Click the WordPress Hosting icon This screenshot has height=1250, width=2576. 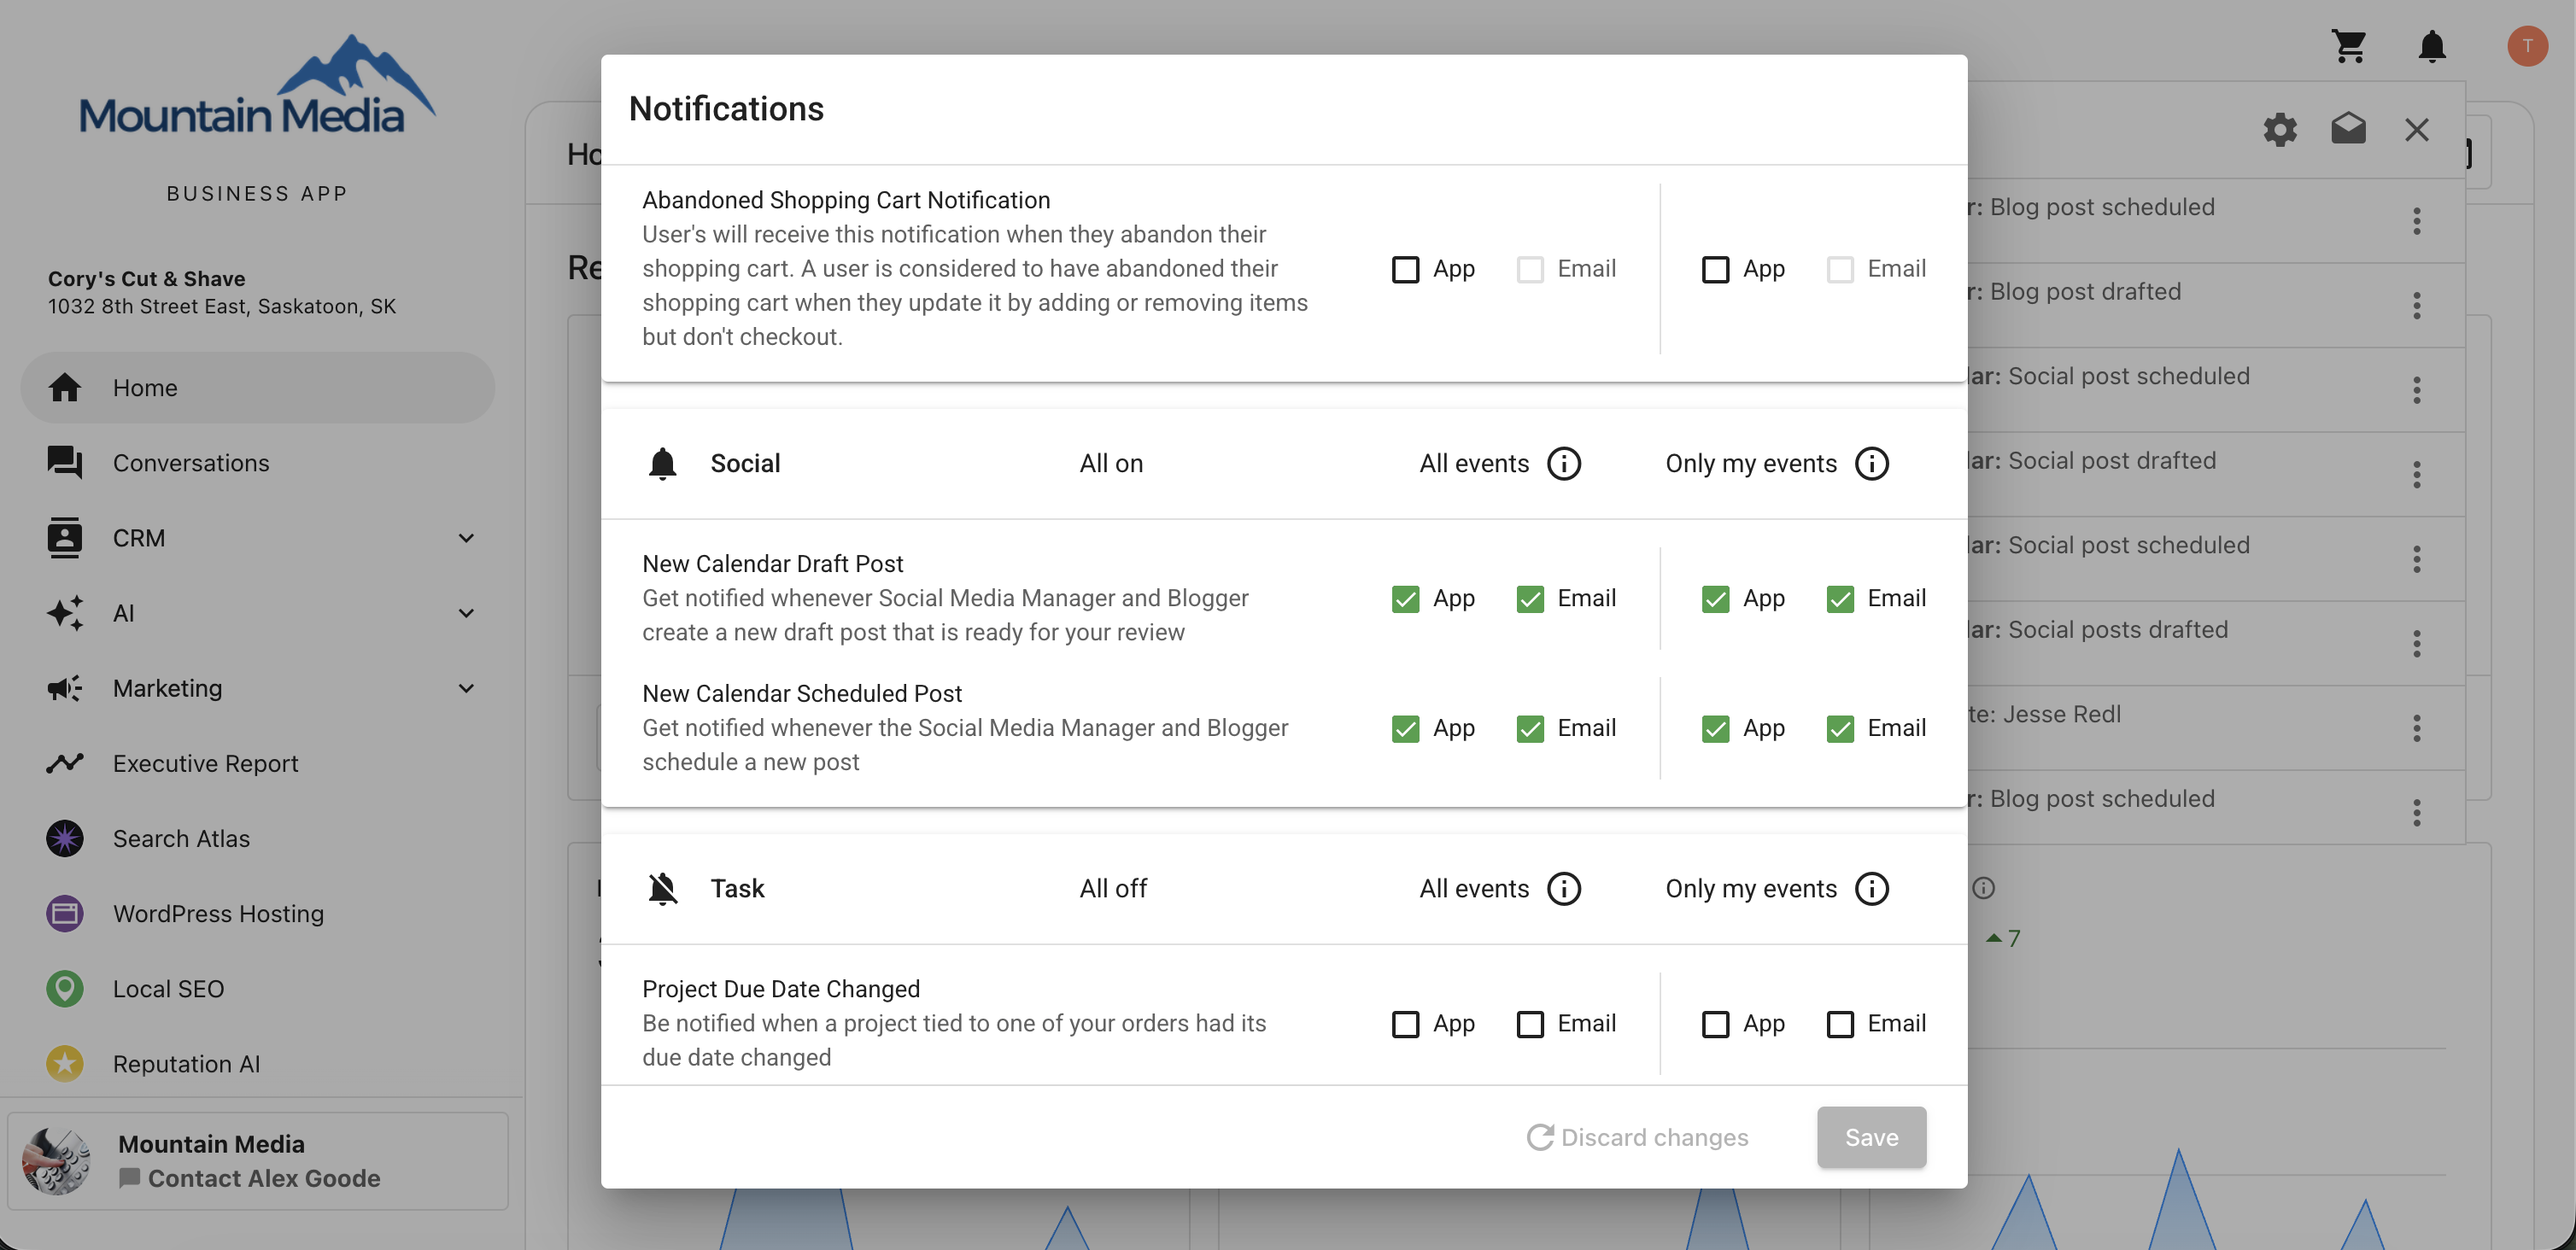pos(65,913)
